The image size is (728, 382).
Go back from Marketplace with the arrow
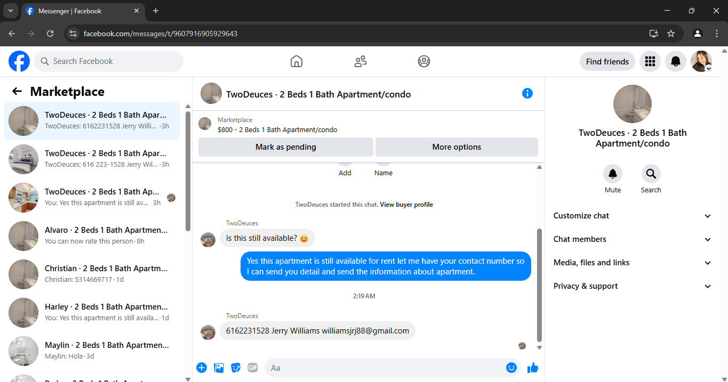tap(17, 92)
